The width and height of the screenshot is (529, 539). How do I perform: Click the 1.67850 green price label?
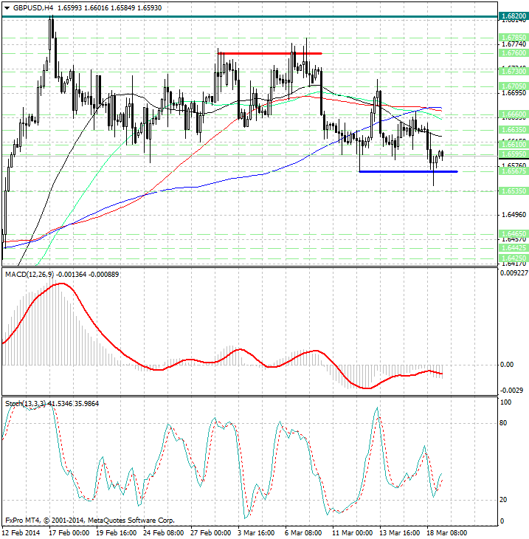[512, 36]
